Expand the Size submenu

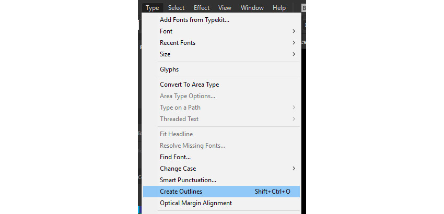(165, 54)
